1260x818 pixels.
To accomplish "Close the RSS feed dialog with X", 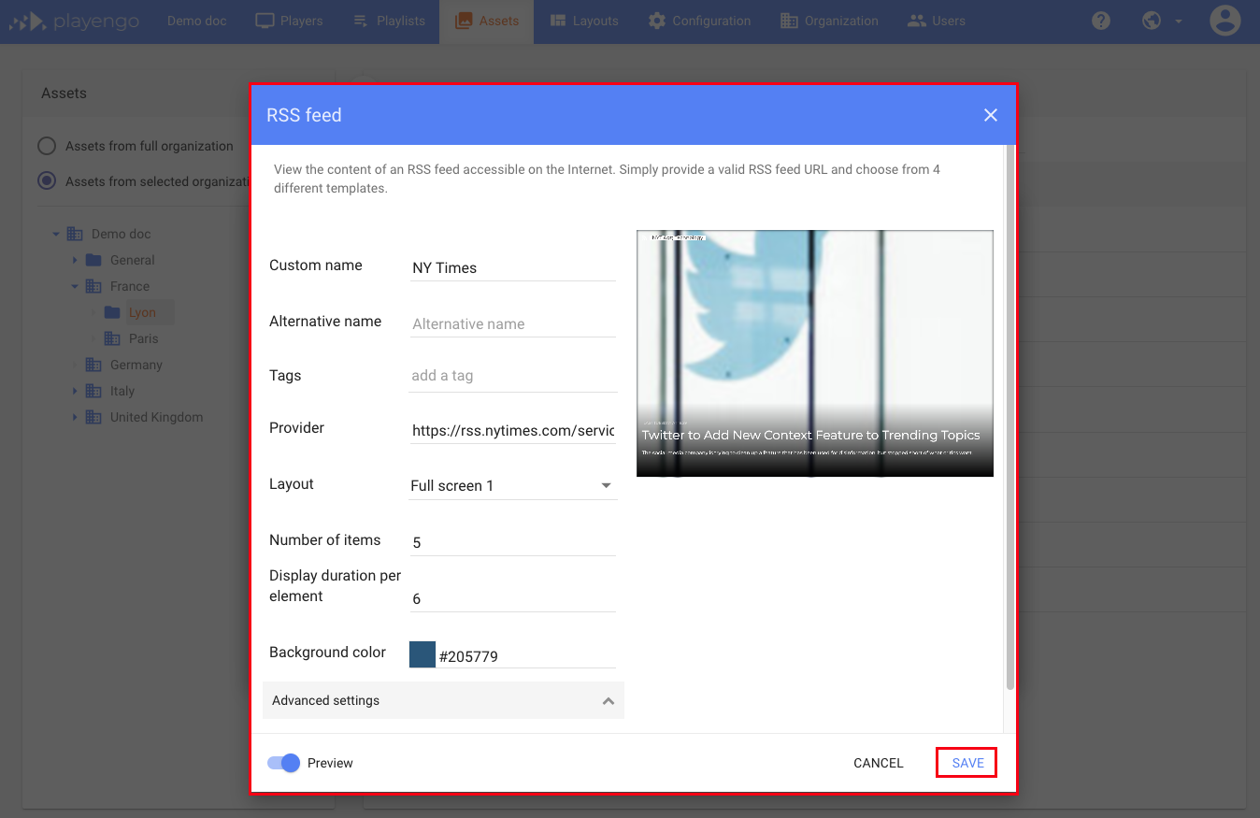I will (x=991, y=115).
